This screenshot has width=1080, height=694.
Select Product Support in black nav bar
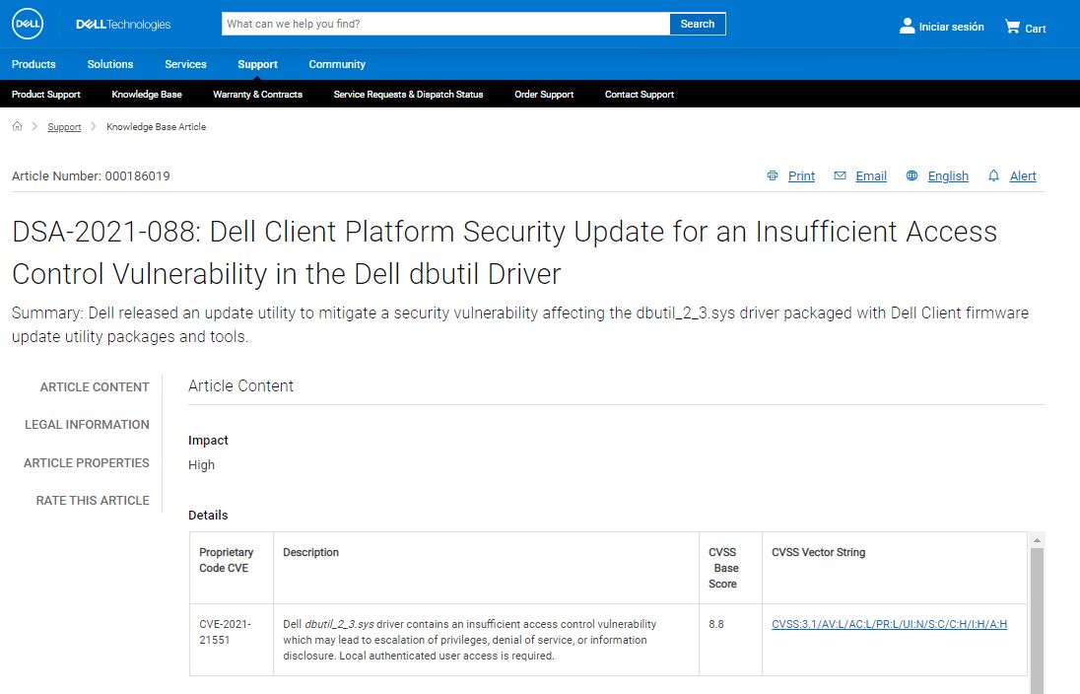(x=46, y=95)
